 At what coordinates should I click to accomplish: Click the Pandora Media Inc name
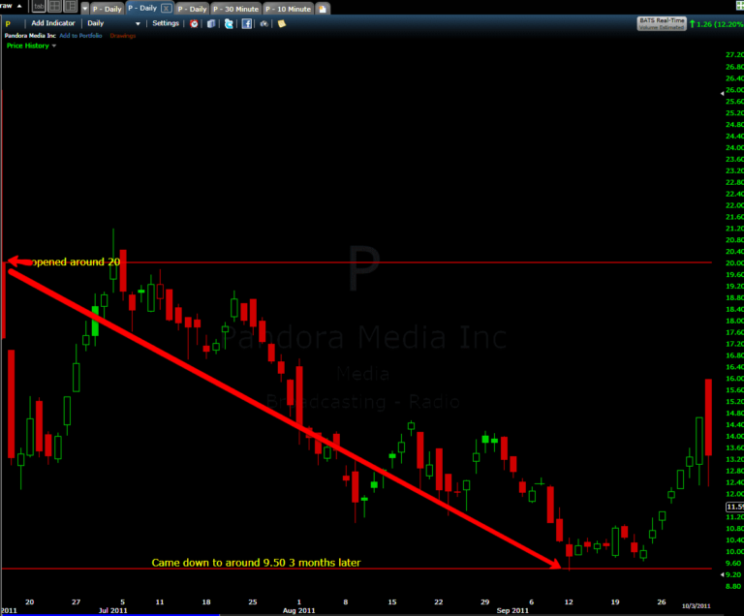click(30, 36)
